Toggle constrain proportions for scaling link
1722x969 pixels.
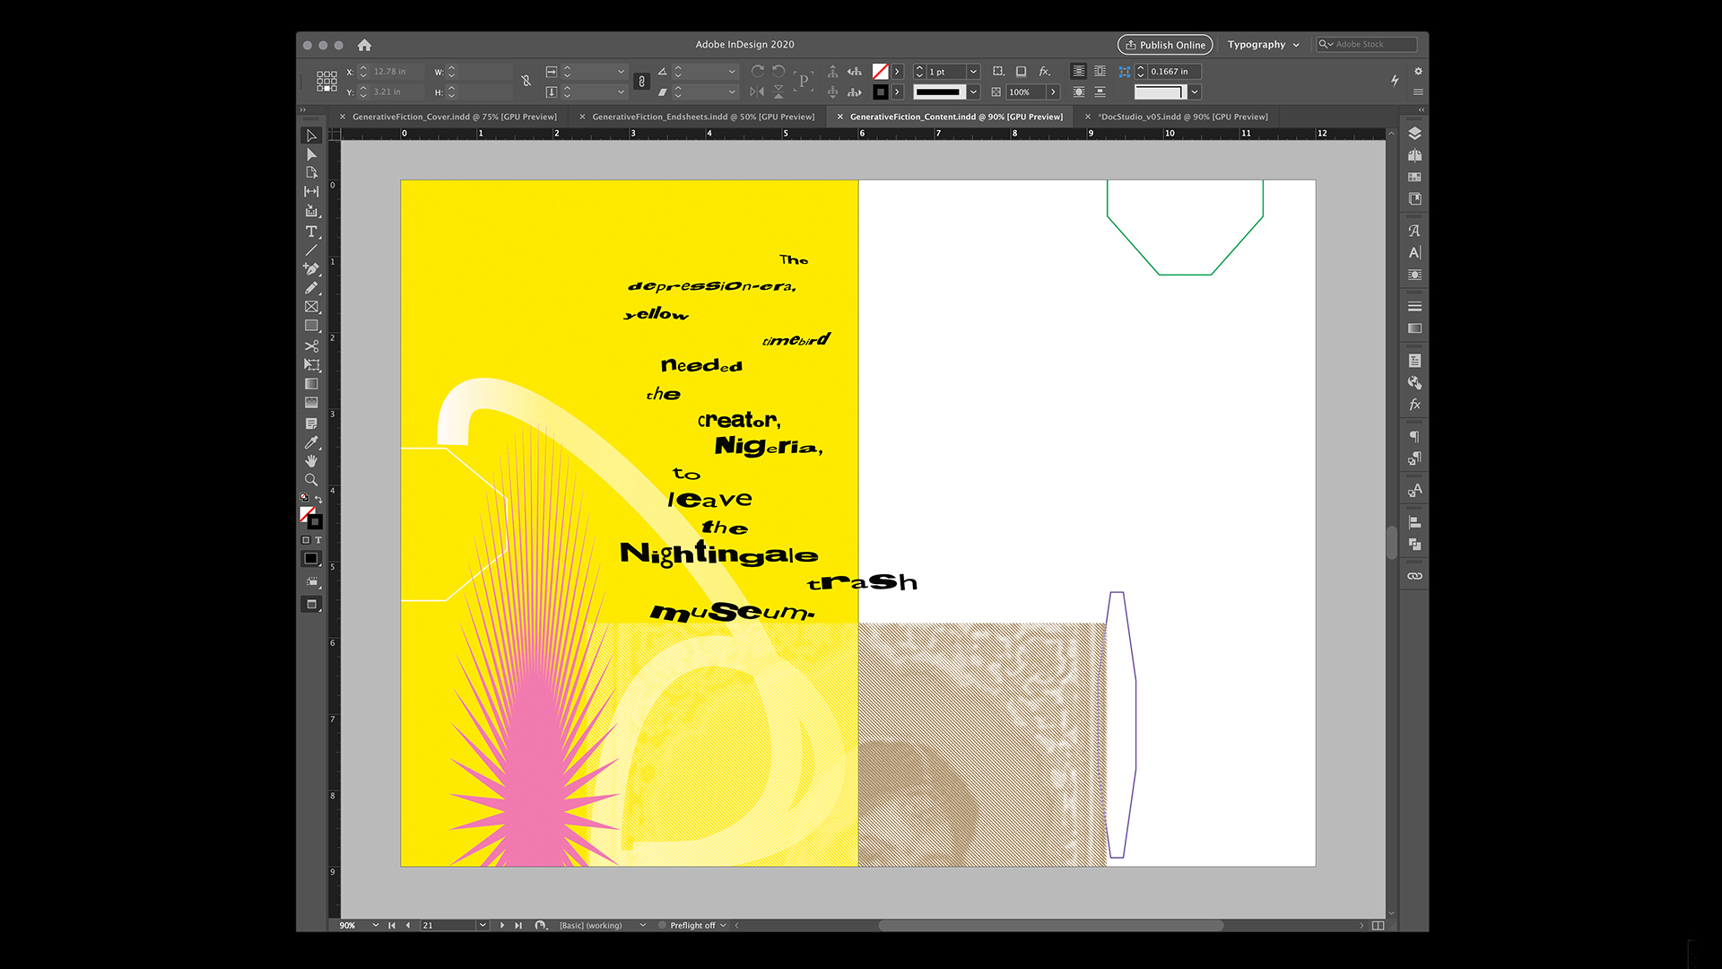[x=641, y=82]
